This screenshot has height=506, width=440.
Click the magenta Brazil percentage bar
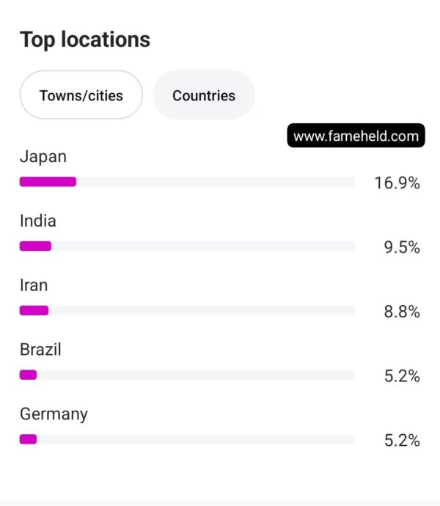click(28, 375)
